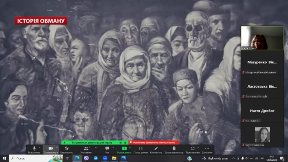Expand the new share options arrow
This screenshot has width=288, height=162.
[x=130, y=147]
